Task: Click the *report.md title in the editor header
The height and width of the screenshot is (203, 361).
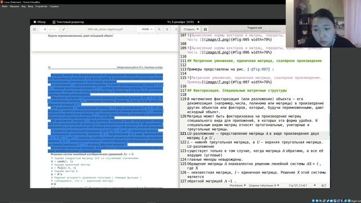Action: pos(254,28)
